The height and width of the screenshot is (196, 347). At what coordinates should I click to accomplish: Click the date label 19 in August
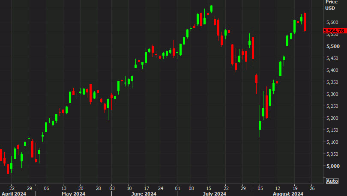click(295, 188)
